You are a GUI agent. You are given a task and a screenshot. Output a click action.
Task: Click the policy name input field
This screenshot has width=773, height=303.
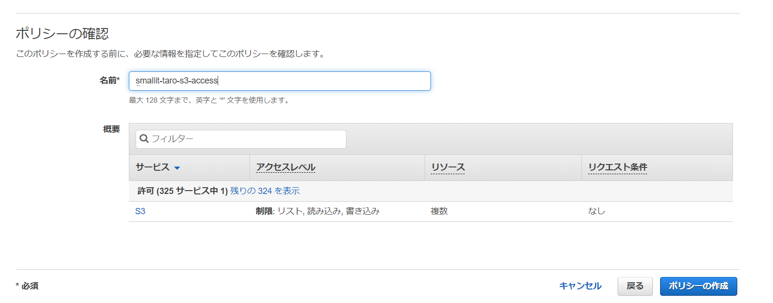coord(279,81)
